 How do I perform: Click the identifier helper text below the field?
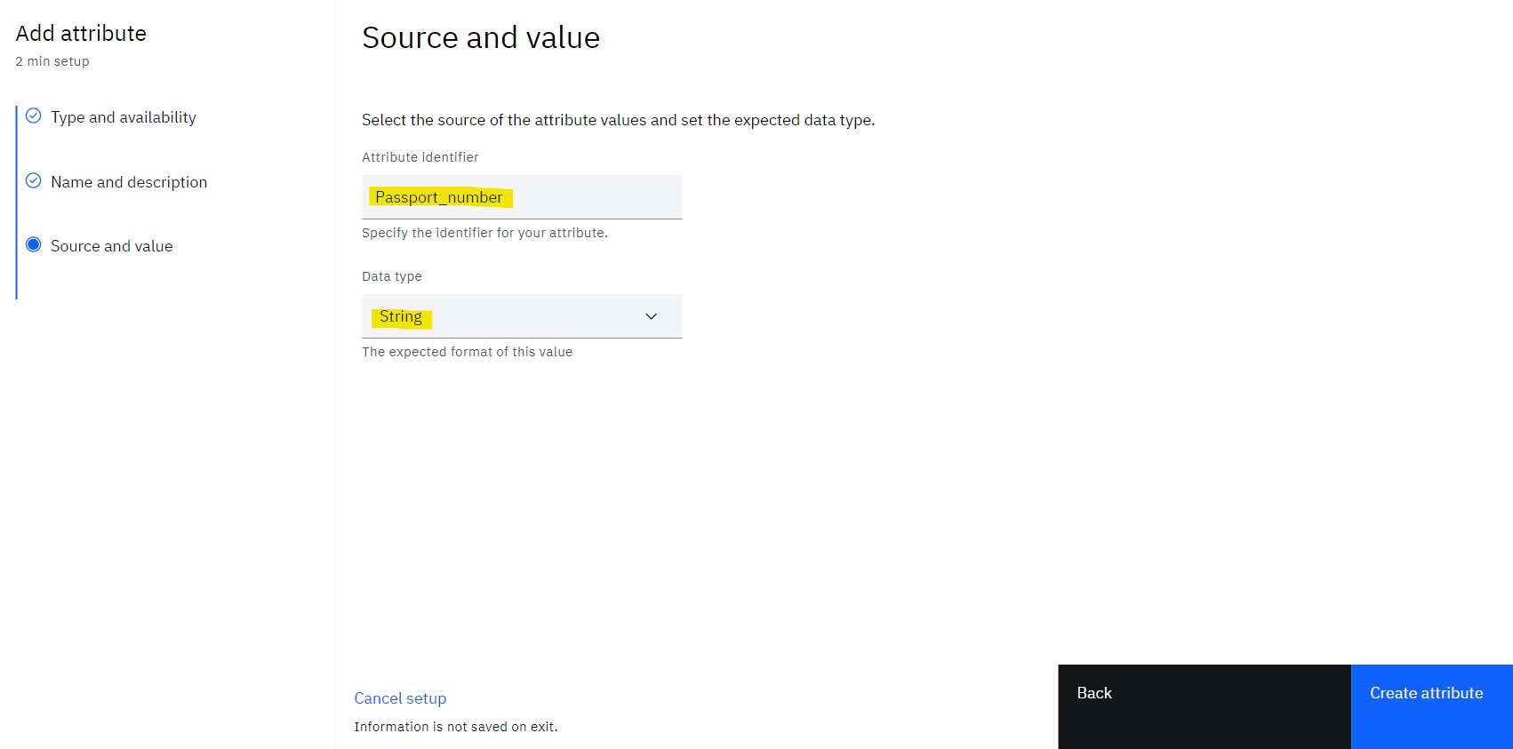tap(484, 233)
